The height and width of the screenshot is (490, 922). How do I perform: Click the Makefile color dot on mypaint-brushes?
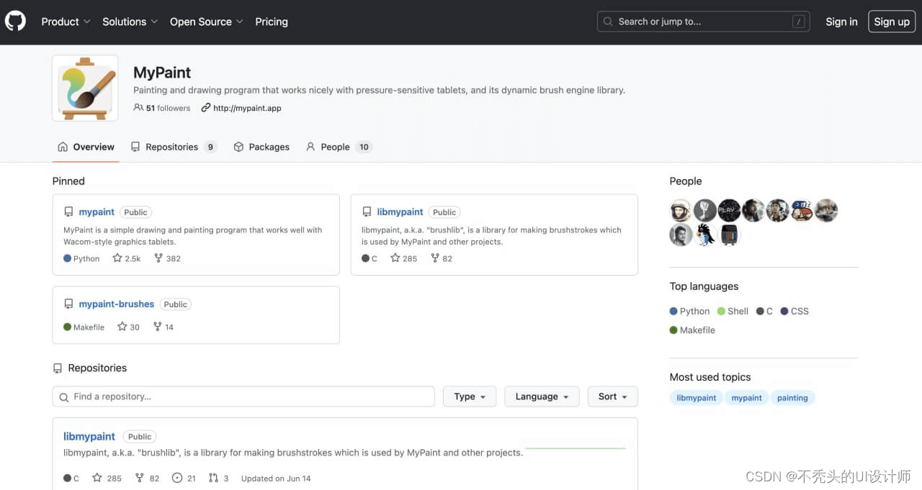click(x=68, y=327)
